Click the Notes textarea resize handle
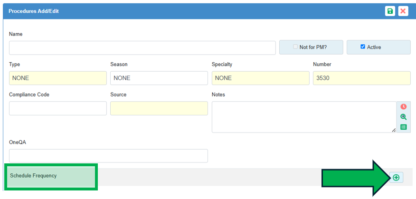 pos(394,130)
